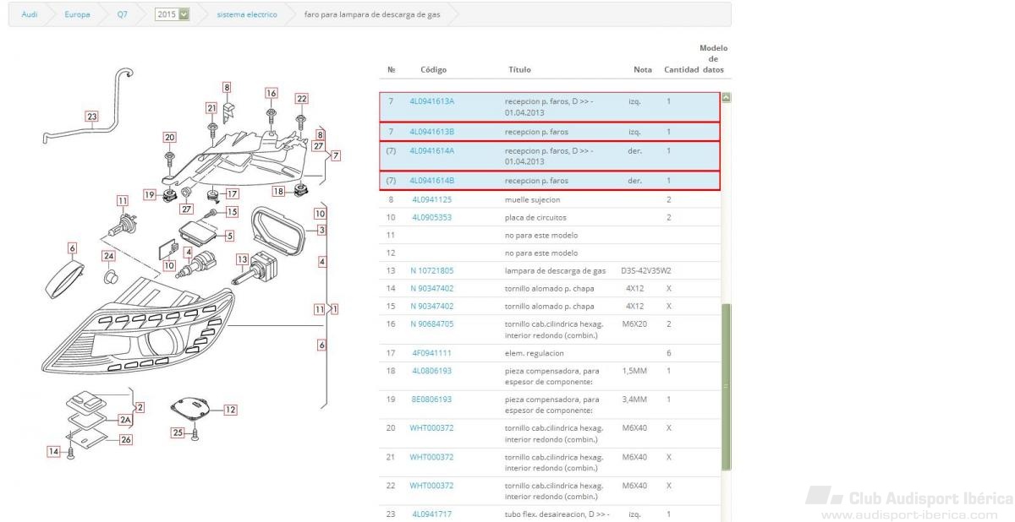
Task: Open code WHT000372 in row 21
Action: (x=431, y=457)
